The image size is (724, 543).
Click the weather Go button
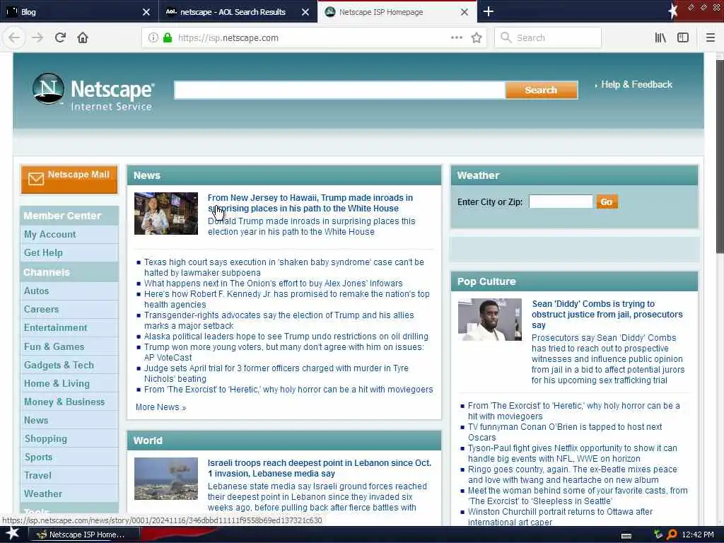[x=606, y=202]
